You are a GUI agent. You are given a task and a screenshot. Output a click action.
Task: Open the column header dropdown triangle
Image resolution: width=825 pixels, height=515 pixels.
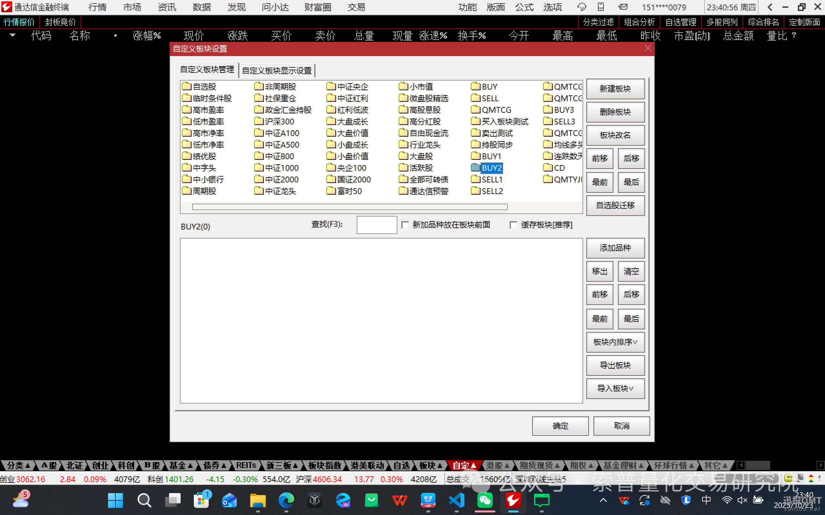click(x=13, y=35)
